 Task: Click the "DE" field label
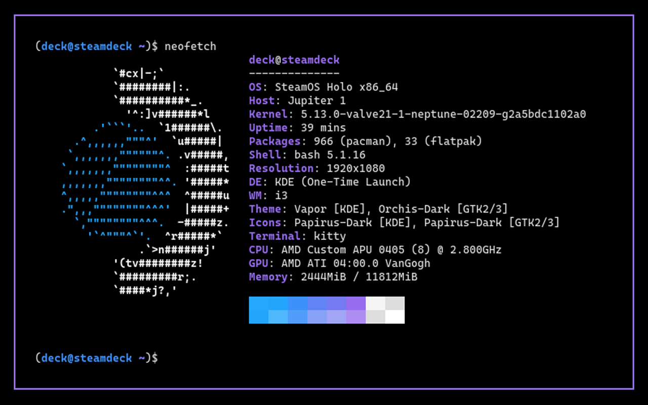[x=255, y=182]
